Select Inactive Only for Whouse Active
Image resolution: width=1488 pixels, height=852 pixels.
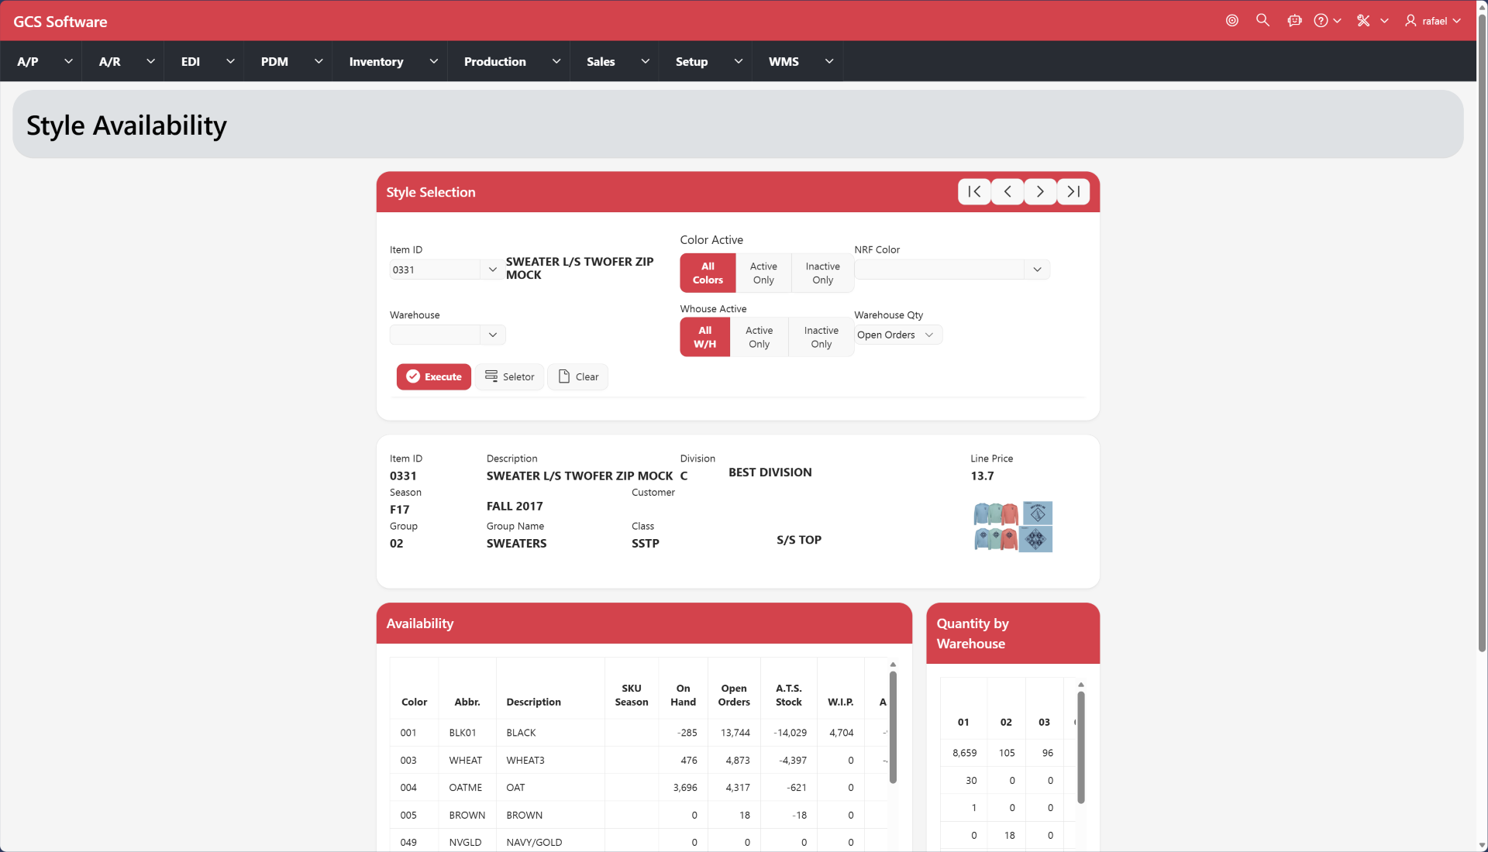(821, 337)
